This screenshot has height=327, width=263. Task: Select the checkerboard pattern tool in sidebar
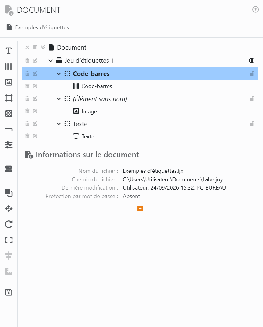(x=9, y=114)
